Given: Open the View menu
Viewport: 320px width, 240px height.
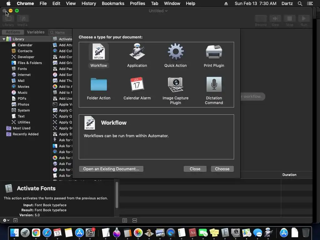Looking at the screenshot, I should click(71, 3).
